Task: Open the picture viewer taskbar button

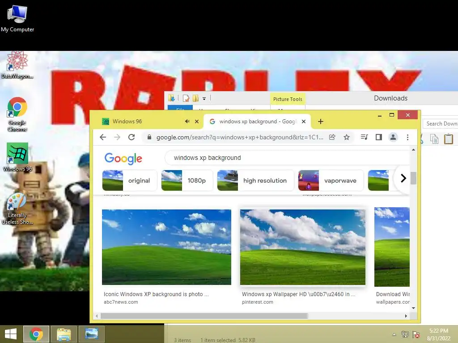Action: click(92, 334)
